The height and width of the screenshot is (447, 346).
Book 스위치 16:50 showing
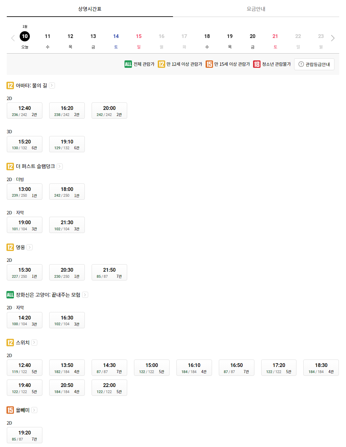click(x=236, y=368)
